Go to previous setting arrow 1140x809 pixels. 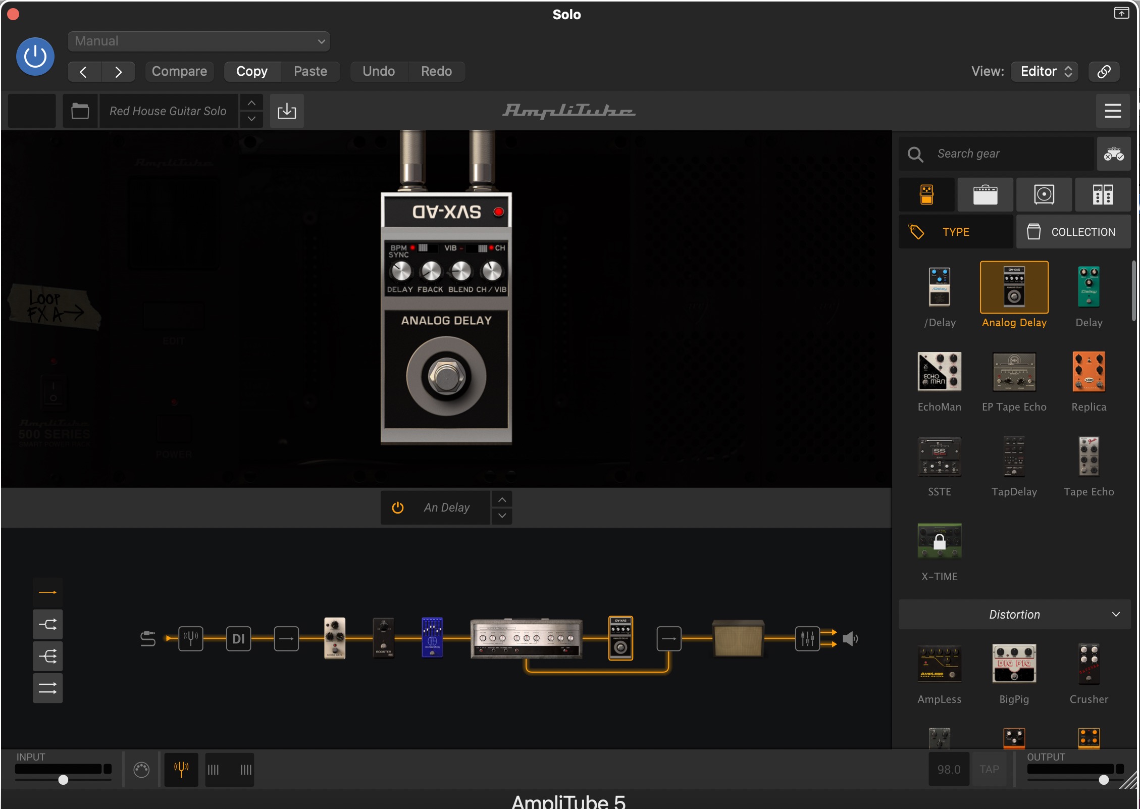84,72
